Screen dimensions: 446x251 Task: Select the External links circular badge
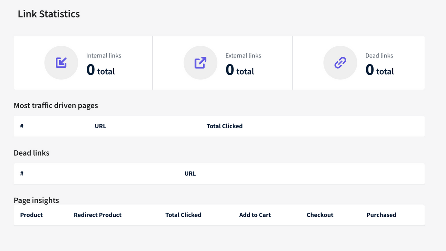coord(200,63)
